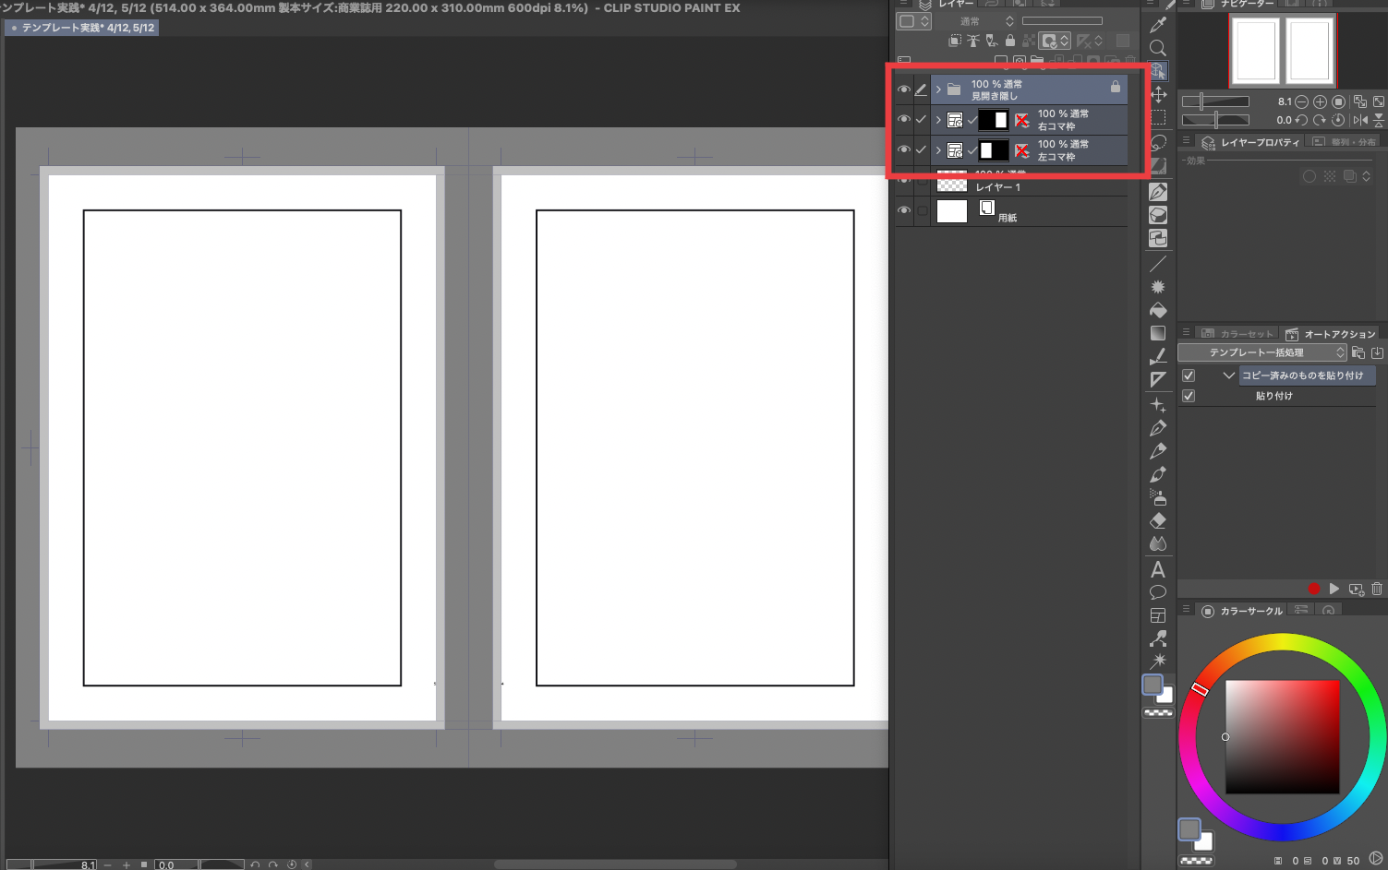
Task: Select the Zoom magnifier tool
Action: 1158,48
